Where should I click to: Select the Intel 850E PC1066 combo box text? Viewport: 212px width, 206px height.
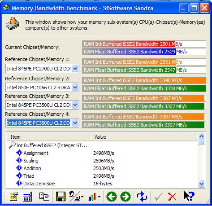tap(39, 88)
